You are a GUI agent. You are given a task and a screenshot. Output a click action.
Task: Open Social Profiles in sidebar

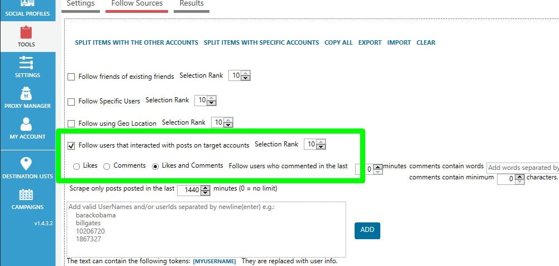[x=27, y=9]
